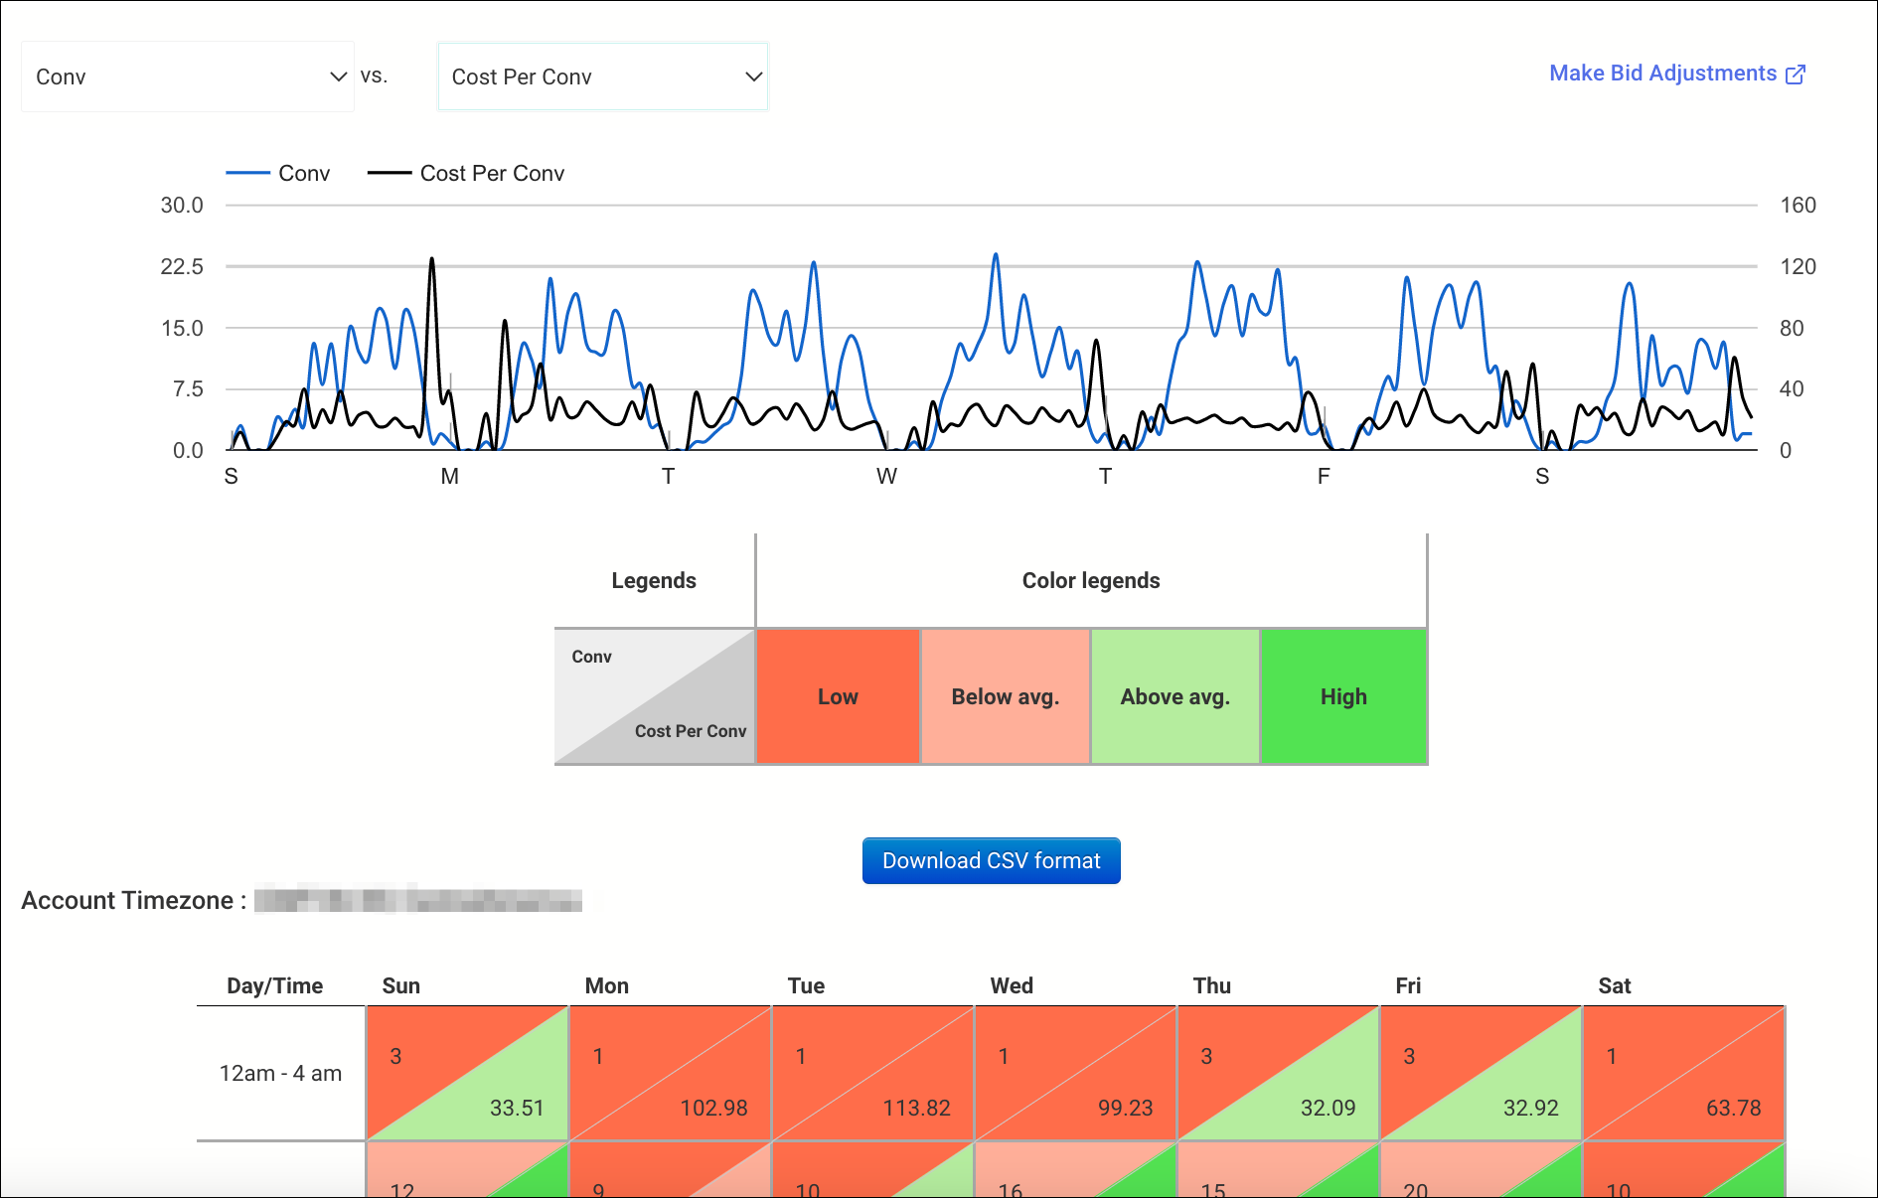The image size is (1878, 1198).
Task: Click the external link icon beside Bid Adjustments
Action: point(1796,75)
